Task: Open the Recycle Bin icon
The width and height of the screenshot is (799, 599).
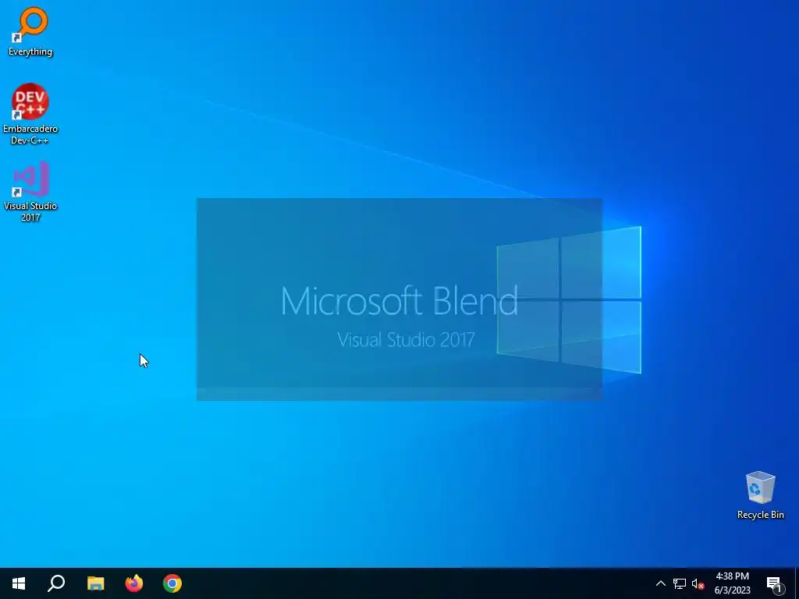Action: coord(760,494)
